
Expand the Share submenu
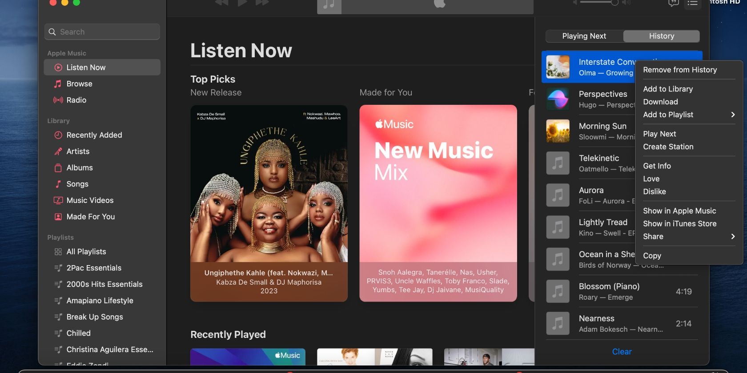(x=689, y=236)
